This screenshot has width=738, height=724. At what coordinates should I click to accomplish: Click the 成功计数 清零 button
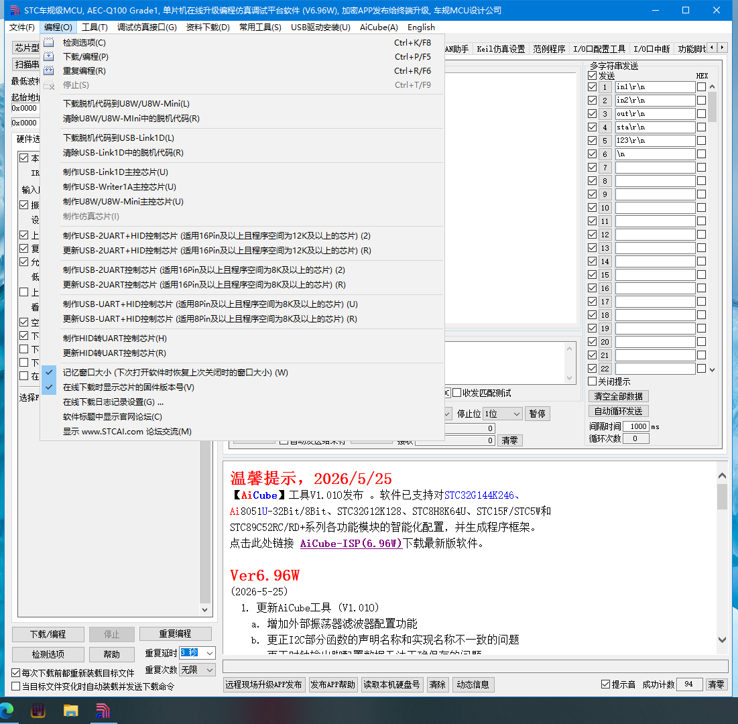(716, 684)
